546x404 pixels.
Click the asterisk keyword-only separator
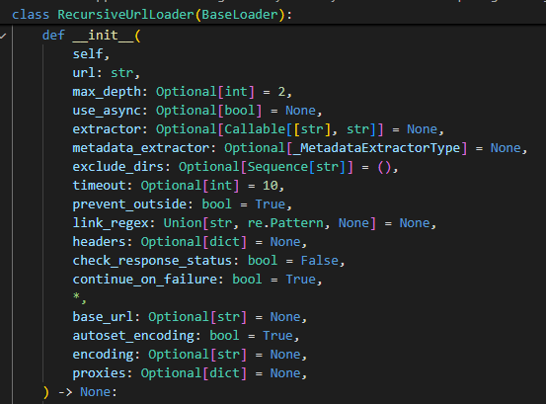(76, 296)
